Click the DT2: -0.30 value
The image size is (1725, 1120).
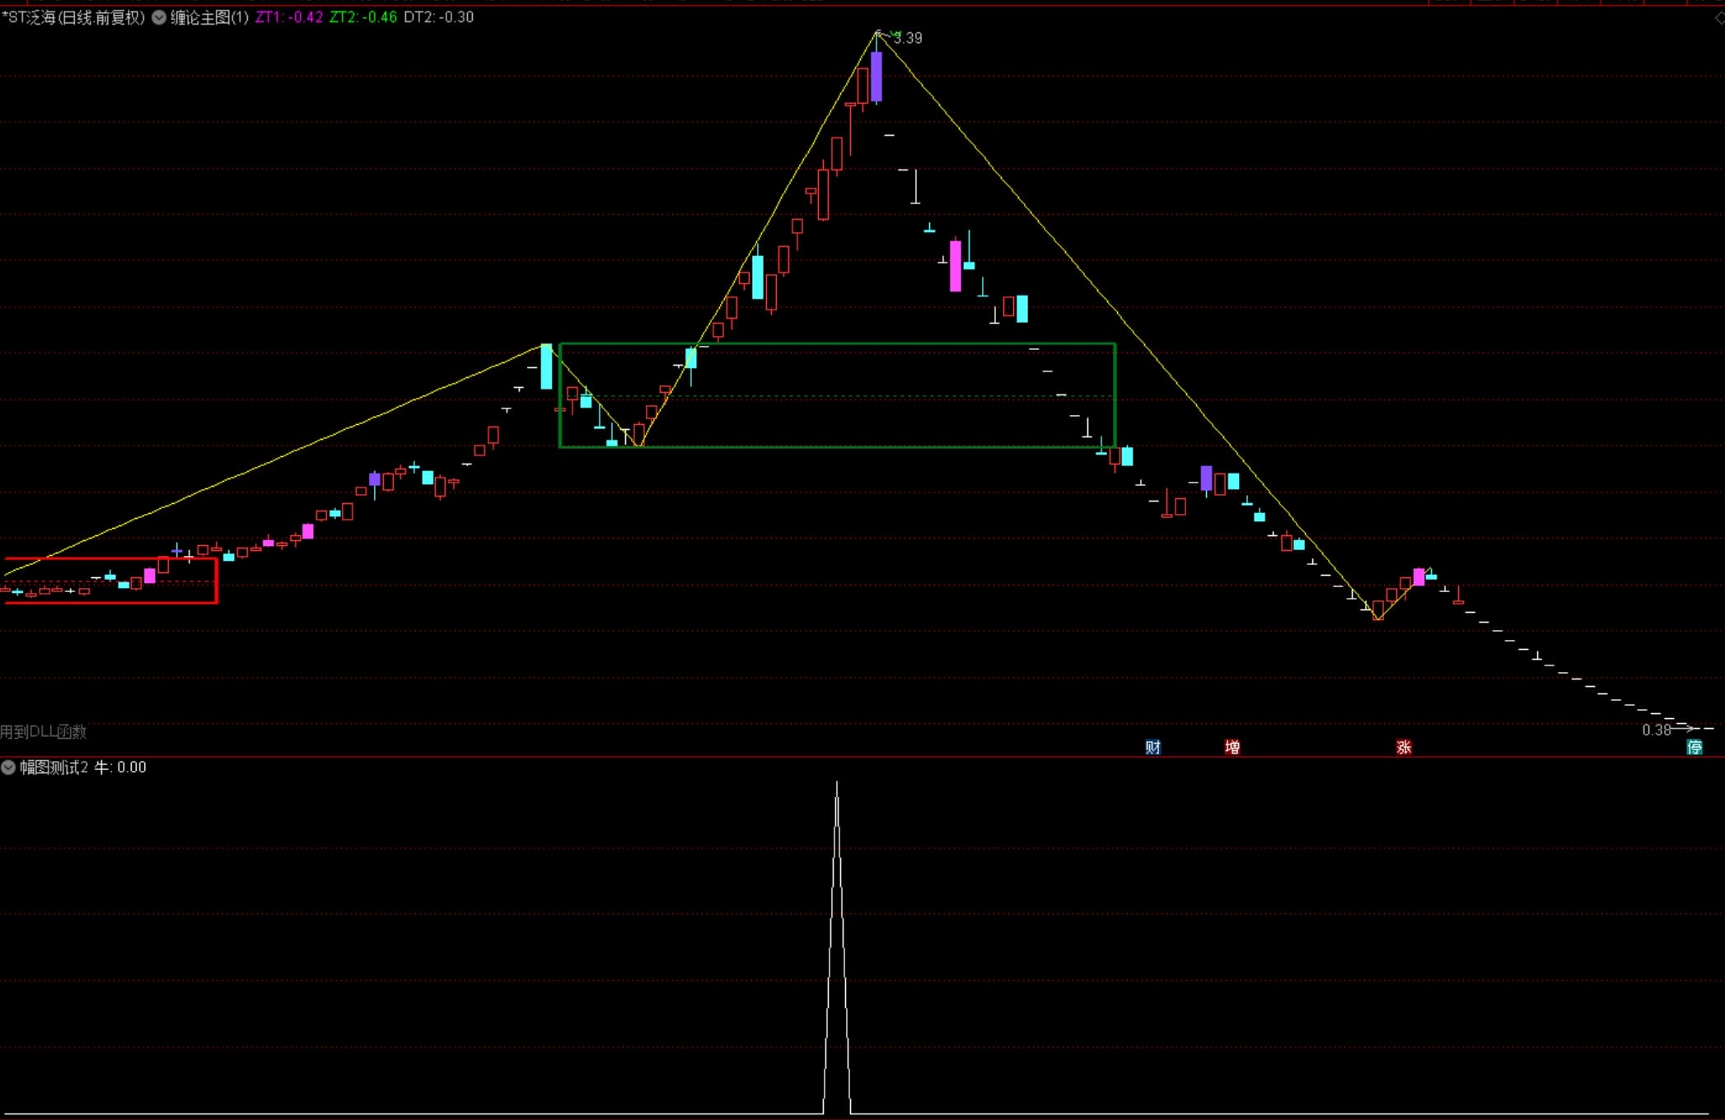click(439, 17)
